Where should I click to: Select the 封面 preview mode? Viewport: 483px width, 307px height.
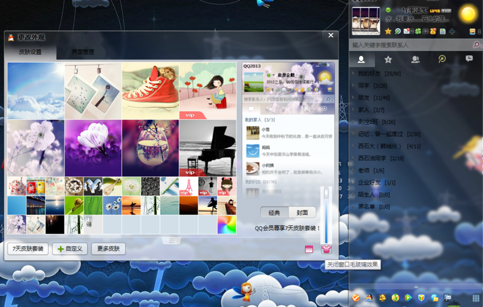click(302, 212)
